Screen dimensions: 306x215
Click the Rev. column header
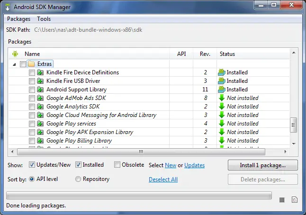click(x=205, y=54)
